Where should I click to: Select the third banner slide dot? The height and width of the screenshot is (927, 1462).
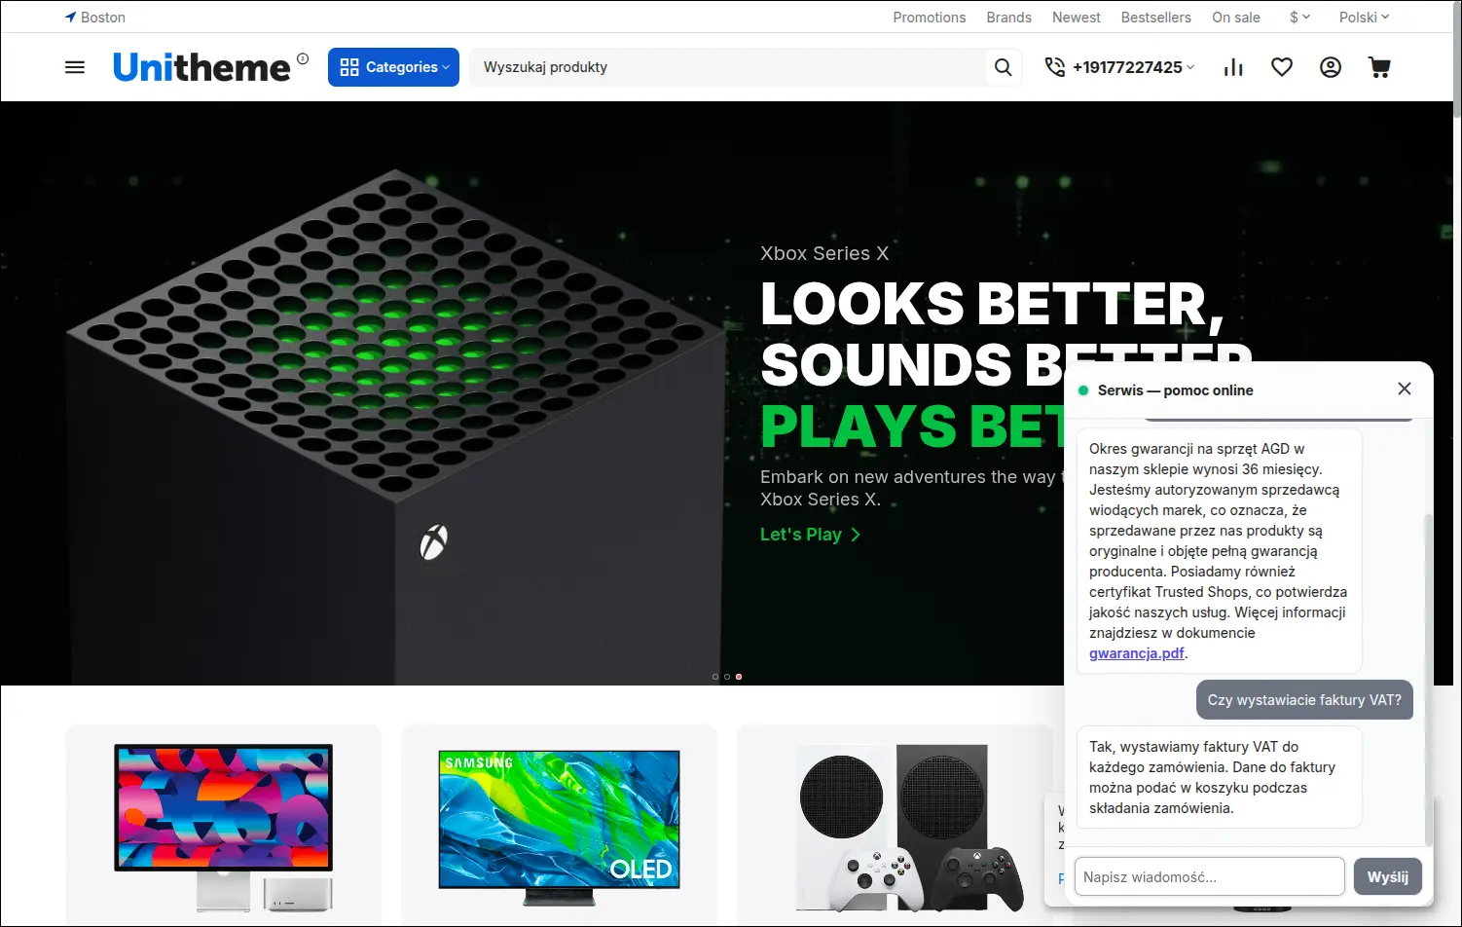click(739, 677)
